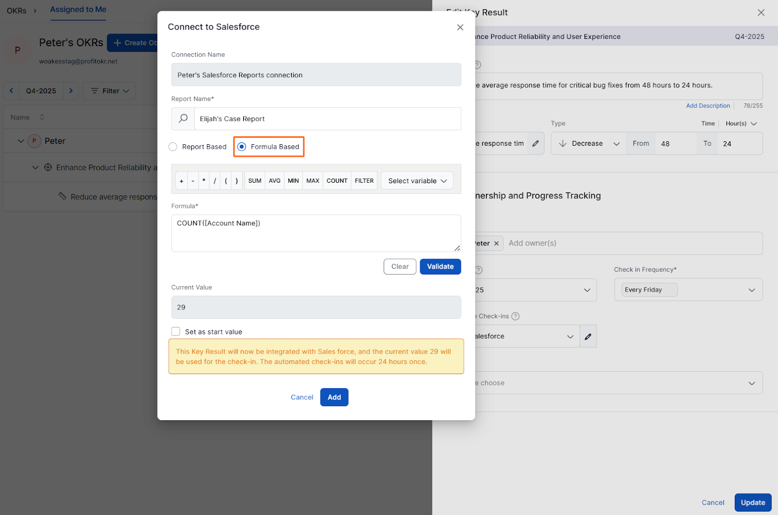Click the Report Name input field
This screenshot has width=778, height=515.
pyautogui.click(x=327, y=119)
